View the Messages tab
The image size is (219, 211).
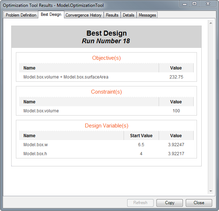(147, 15)
